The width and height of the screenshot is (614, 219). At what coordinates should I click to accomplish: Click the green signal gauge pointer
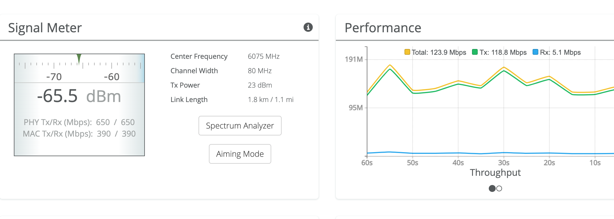79,58
